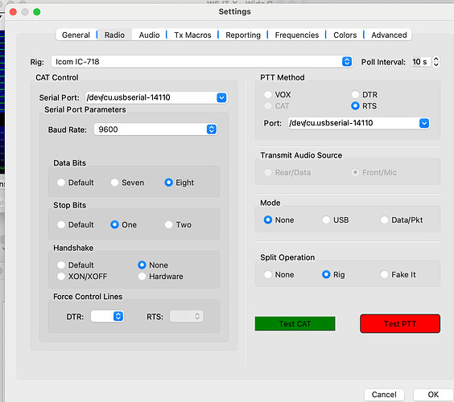Open the RTS force control dropdown
This screenshot has width=454, height=402.
click(x=187, y=316)
